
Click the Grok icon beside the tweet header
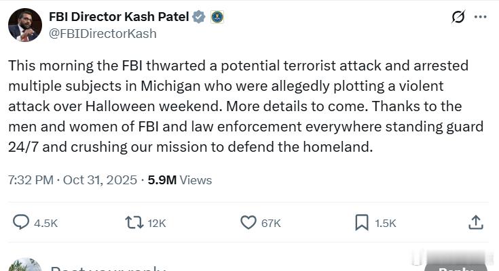point(458,17)
